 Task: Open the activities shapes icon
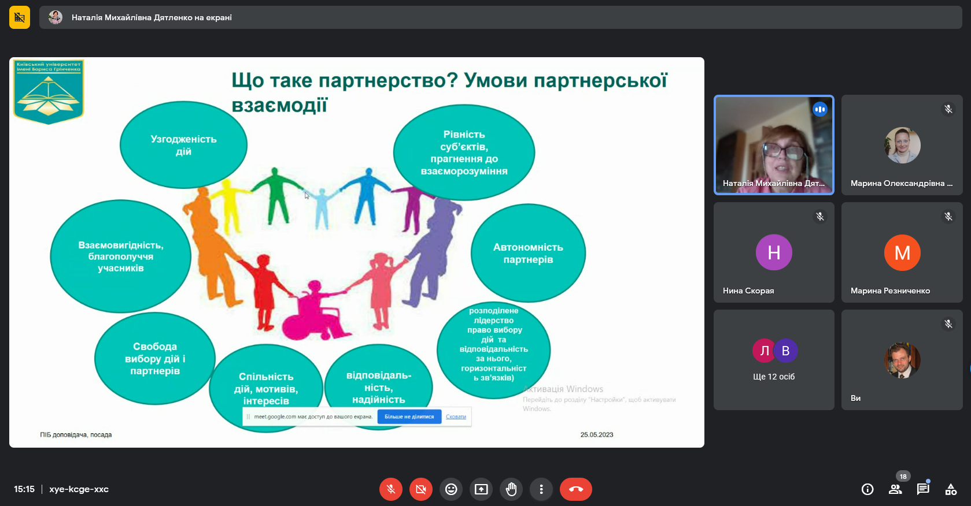[951, 489]
